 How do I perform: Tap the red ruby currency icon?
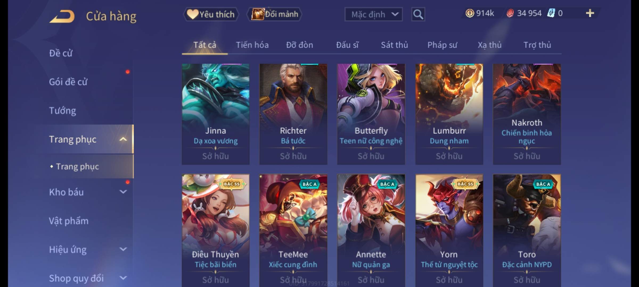[510, 13]
